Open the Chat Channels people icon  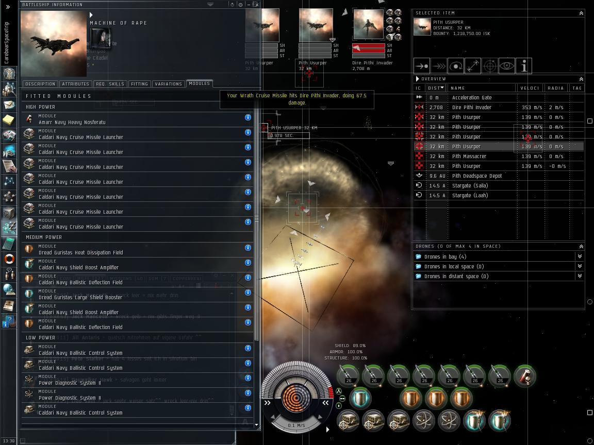[9, 275]
